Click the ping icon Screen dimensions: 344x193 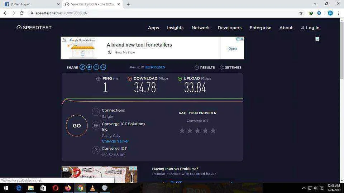click(98, 78)
